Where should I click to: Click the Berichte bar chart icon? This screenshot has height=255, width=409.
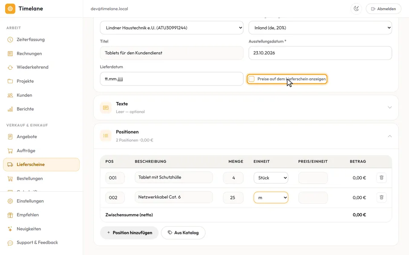[10, 109]
